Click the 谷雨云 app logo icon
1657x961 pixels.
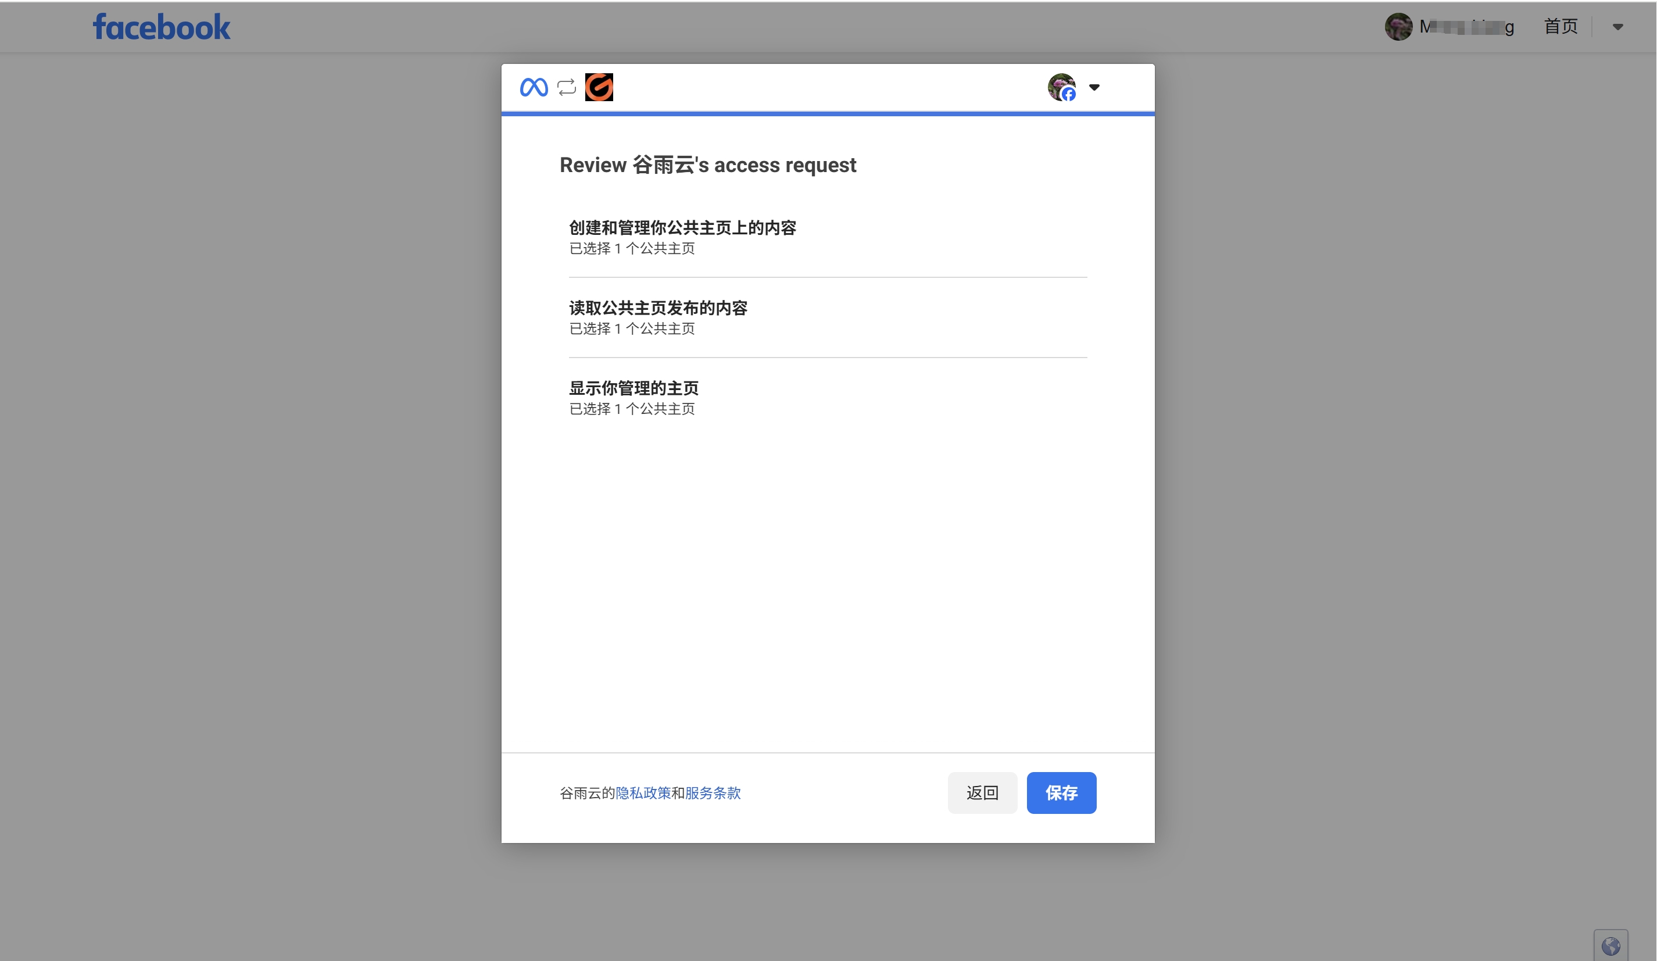(x=599, y=87)
